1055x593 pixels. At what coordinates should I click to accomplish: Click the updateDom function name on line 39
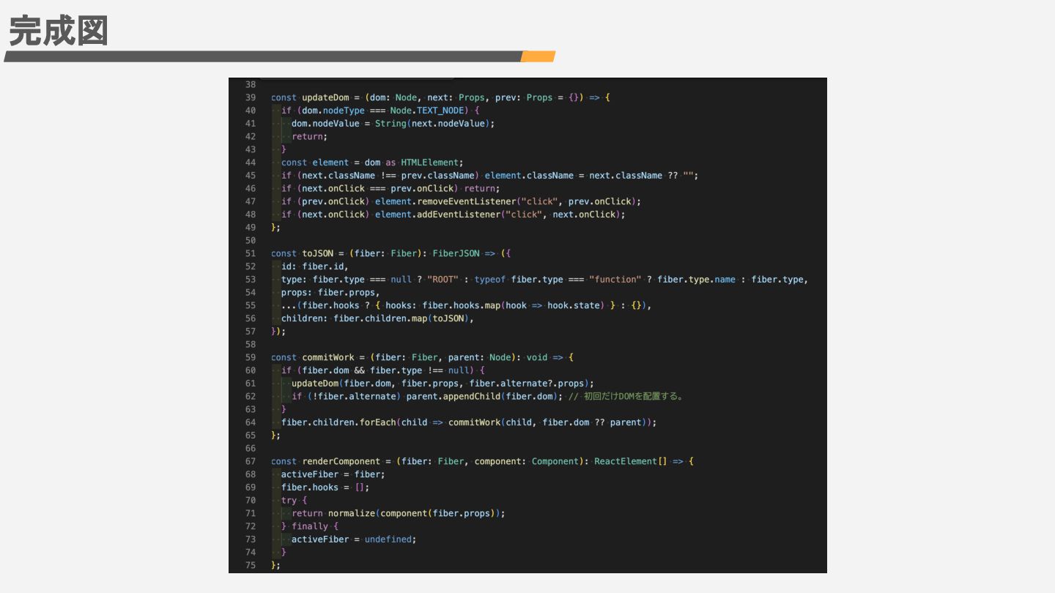tap(325, 97)
